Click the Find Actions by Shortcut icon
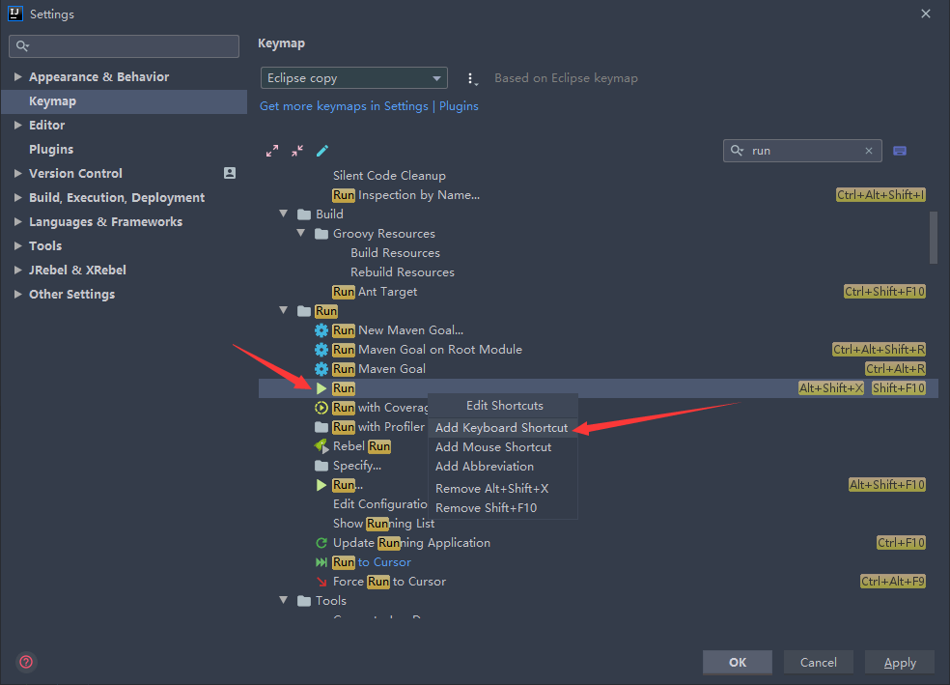Viewport: 950px width, 685px height. [x=900, y=151]
